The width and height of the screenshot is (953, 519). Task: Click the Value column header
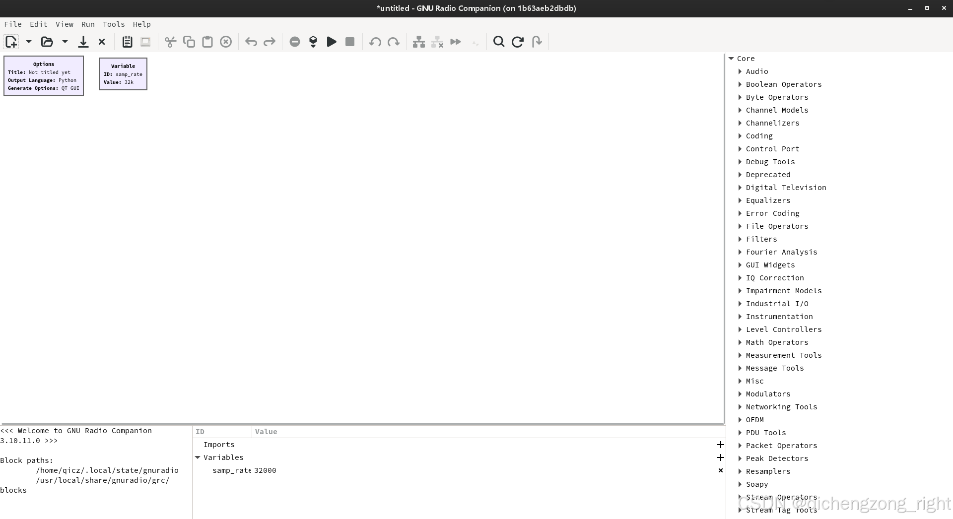pos(488,432)
